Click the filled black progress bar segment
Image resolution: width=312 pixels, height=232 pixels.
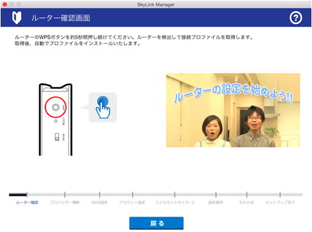(18, 195)
